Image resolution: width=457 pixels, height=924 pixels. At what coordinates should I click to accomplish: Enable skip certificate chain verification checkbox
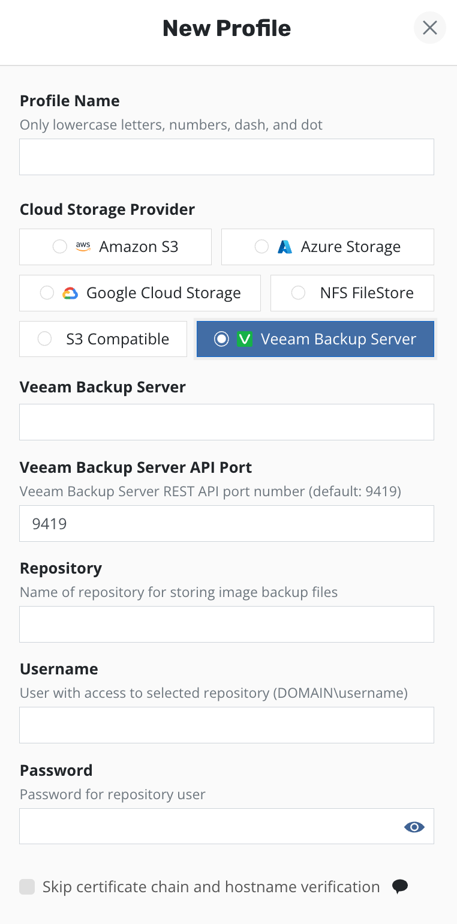(x=27, y=887)
